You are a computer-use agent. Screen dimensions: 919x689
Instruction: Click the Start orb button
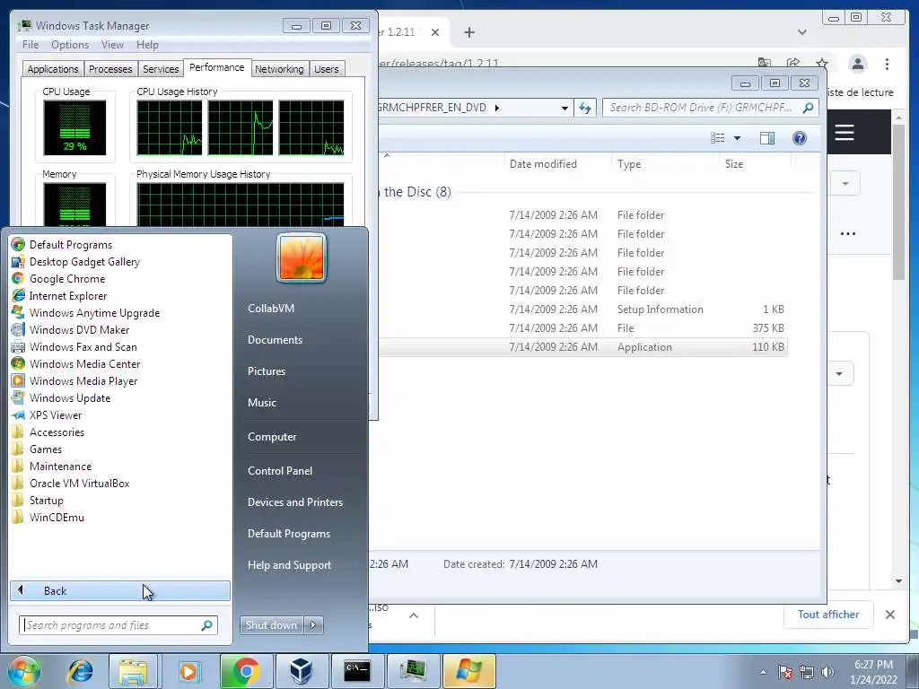point(23,671)
